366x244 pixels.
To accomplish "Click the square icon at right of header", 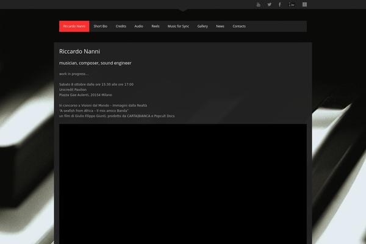I will click(x=304, y=4).
